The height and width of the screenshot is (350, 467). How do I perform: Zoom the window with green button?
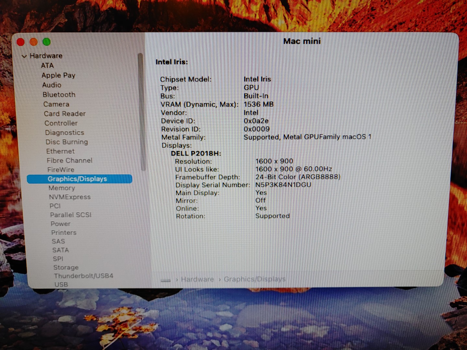click(47, 42)
